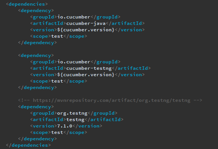Click the org.testng groupId text
Viewport: 218px width, 149px height.
tap(72, 113)
